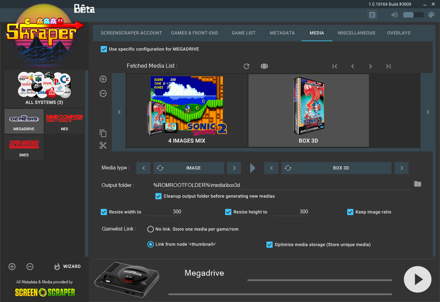Browse output folder with folder icon

click(418, 184)
